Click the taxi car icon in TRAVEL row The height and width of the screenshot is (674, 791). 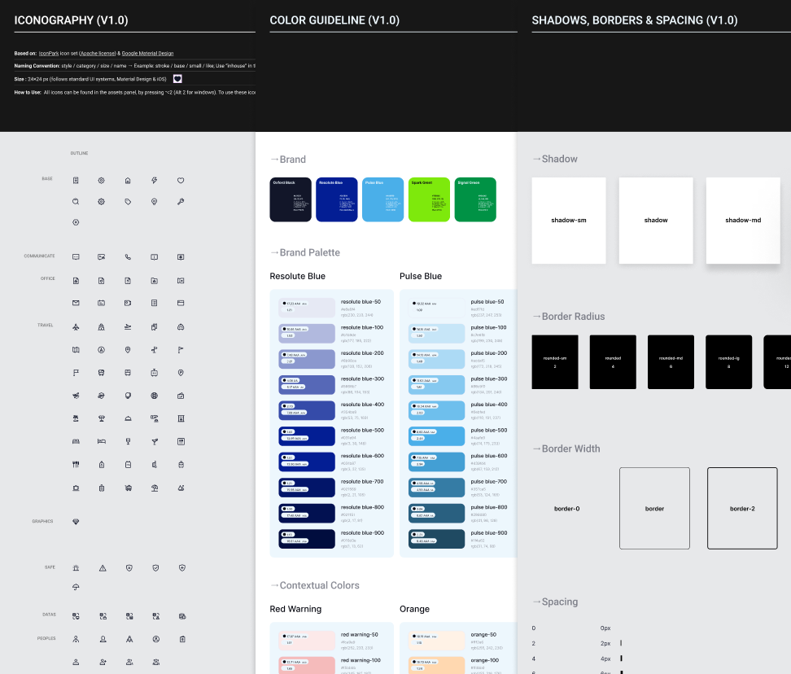point(181,327)
